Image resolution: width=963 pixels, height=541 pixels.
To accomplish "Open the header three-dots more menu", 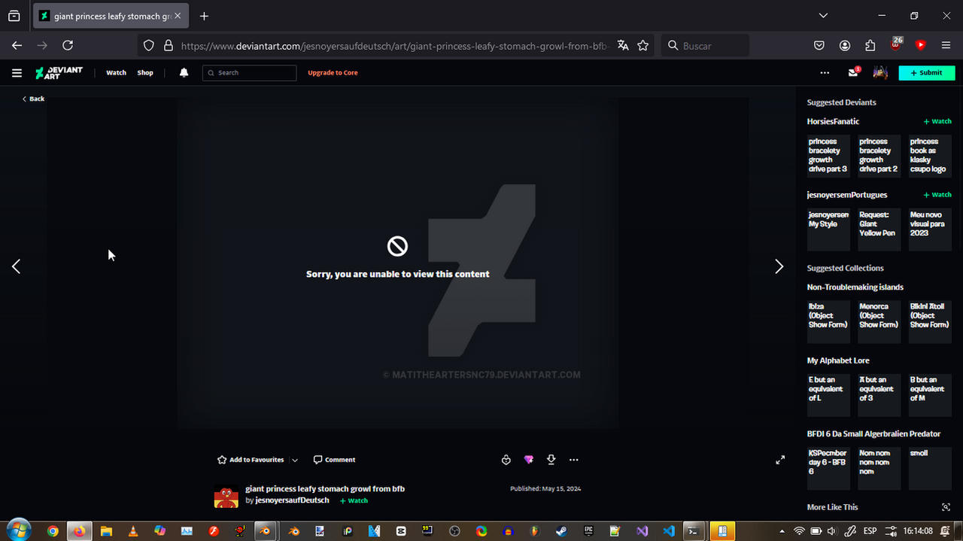I will click(x=825, y=73).
